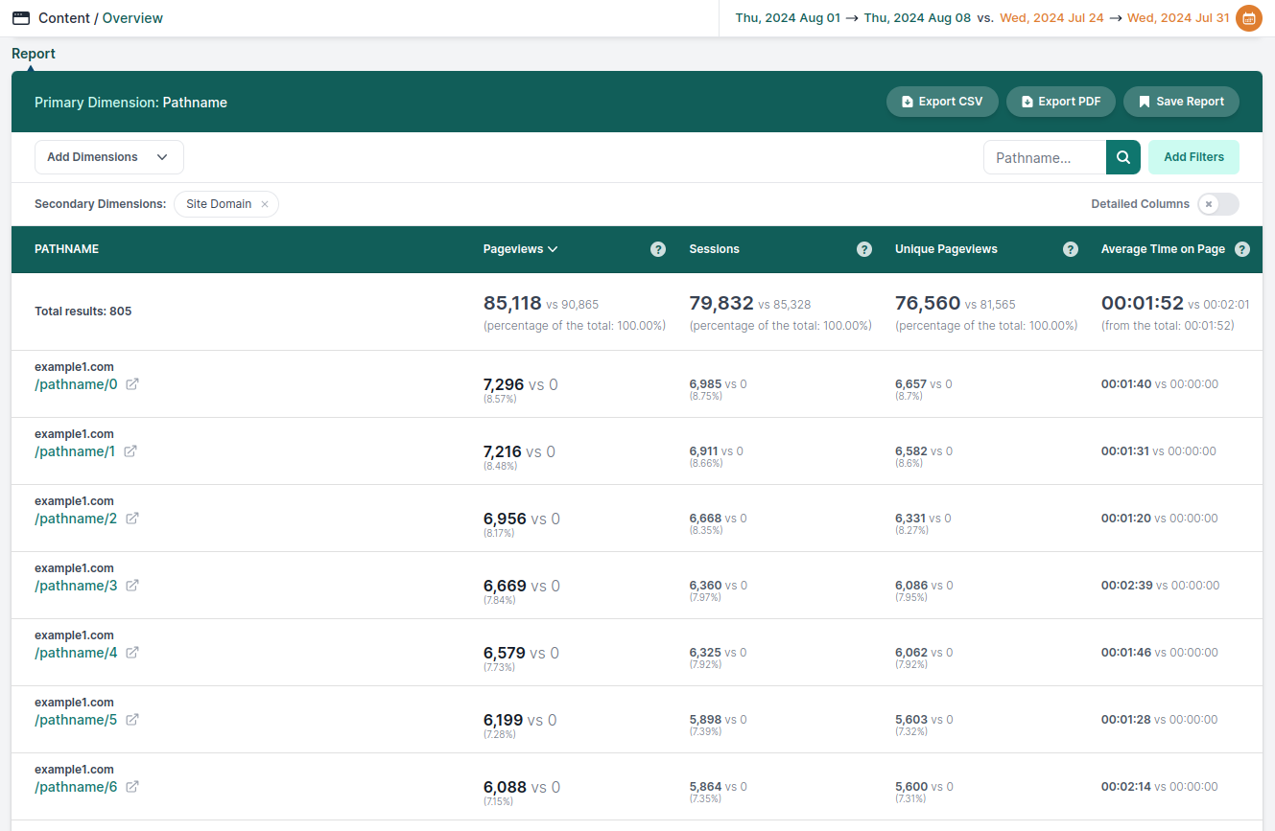Open external link icon for /pathname/5
Image resolution: width=1275 pixels, height=831 pixels.
point(132,720)
